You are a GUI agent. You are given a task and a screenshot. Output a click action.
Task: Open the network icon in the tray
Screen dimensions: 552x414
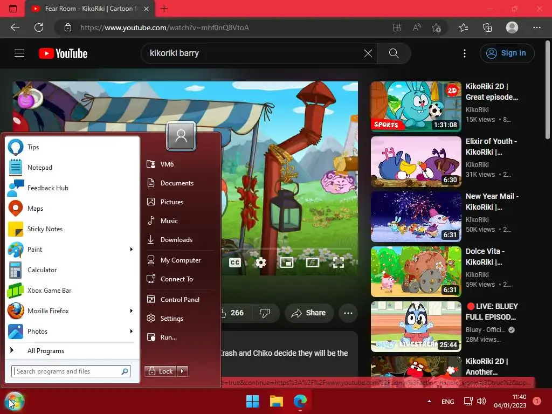pos(468,401)
